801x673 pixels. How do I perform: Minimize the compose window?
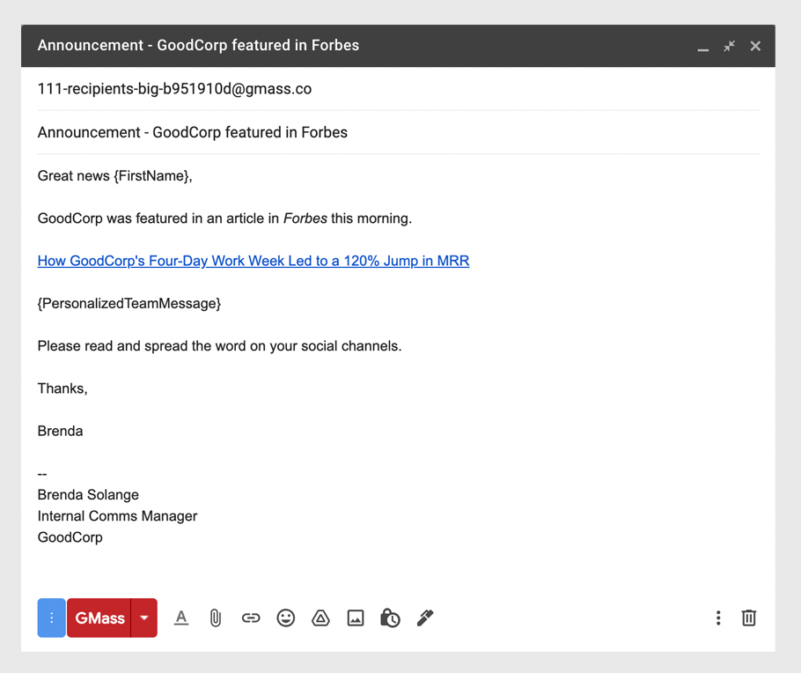point(703,47)
